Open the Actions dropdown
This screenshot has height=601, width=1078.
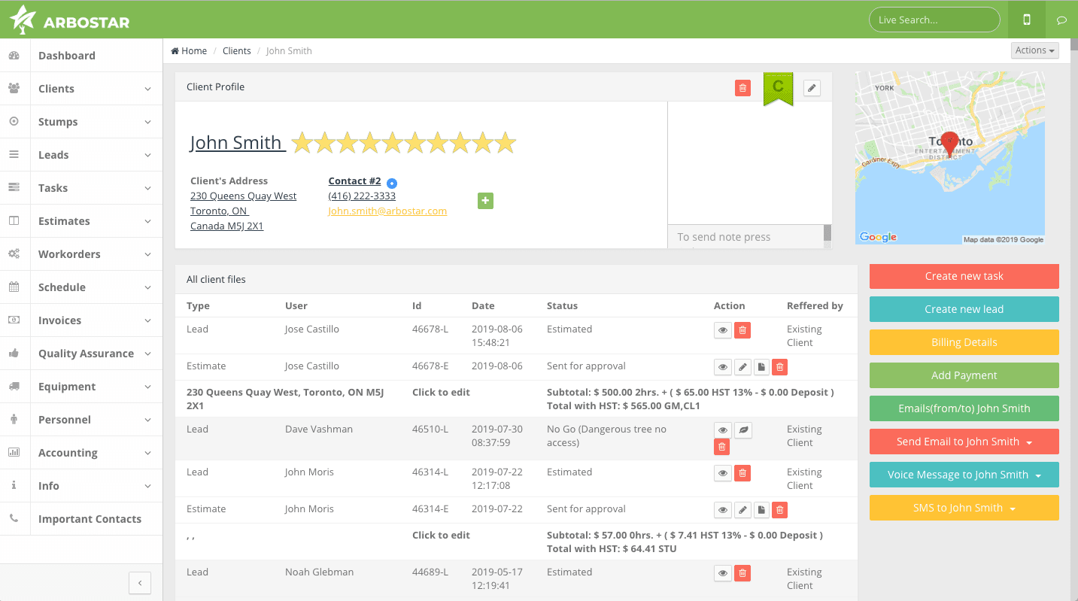click(x=1034, y=50)
